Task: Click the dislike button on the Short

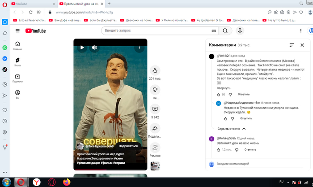Action: tap(155, 90)
